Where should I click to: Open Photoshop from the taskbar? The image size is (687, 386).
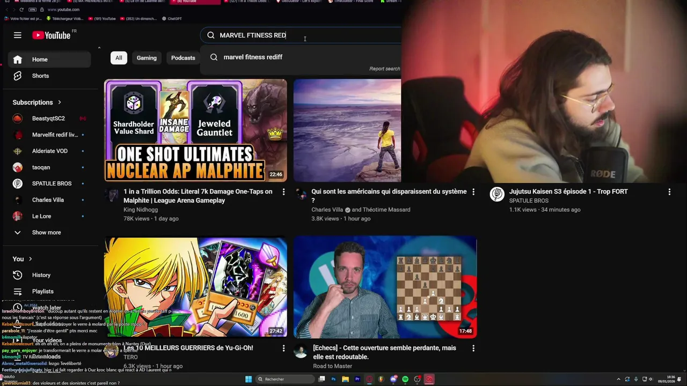click(x=333, y=380)
